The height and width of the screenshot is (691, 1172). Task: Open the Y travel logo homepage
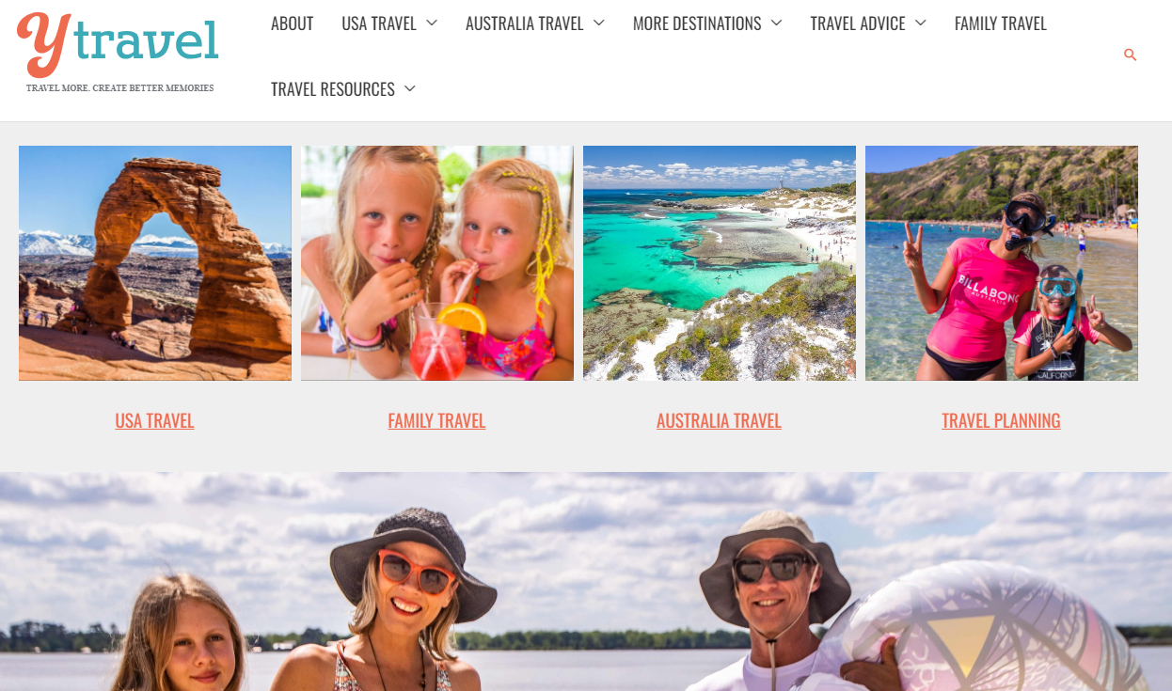pos(119,52)
